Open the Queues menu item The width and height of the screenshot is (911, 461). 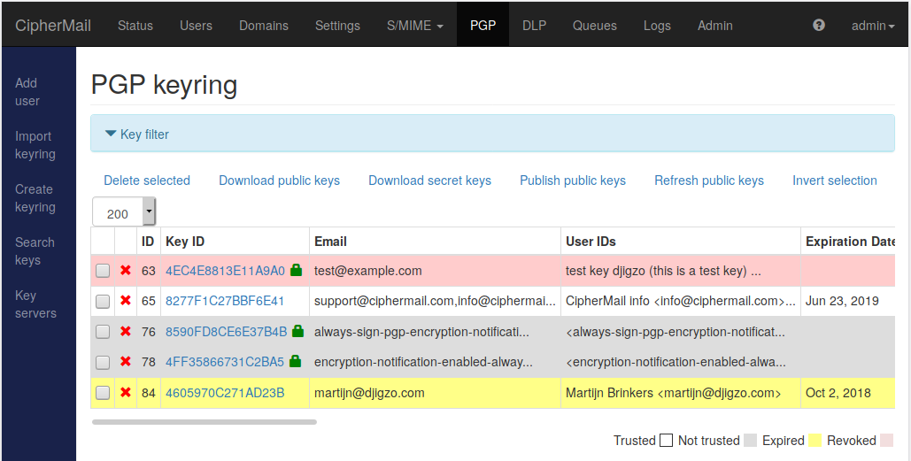click(x=594, y=26)
